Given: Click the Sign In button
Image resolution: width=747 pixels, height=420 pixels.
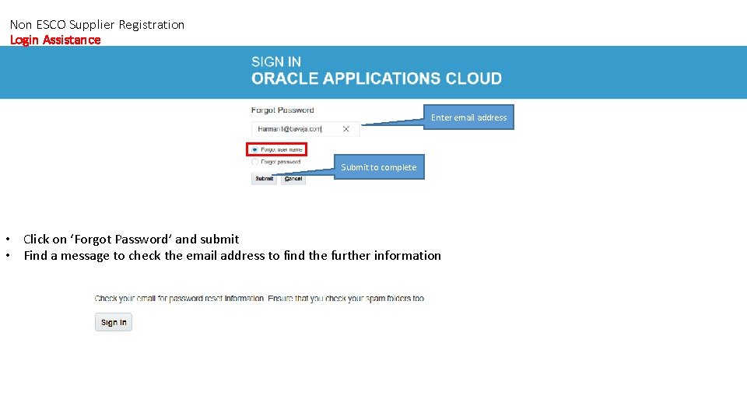Looking at the screenshot, I should (114, 322).
